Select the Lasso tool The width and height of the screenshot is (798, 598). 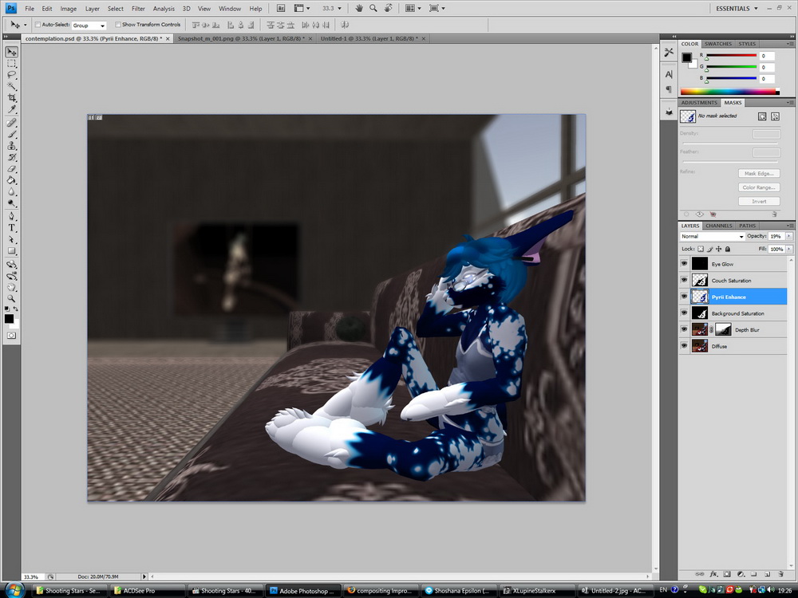coord(12,75)
